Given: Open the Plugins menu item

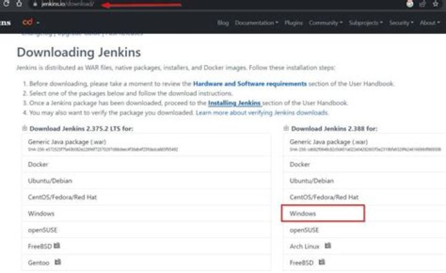Looking at the screenshot, I should [x=294, y=23].
